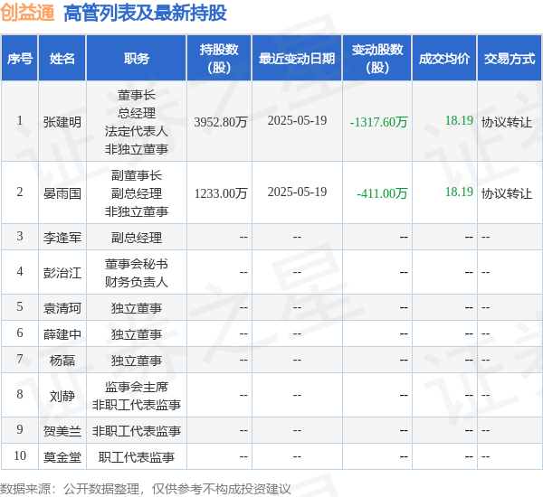543x497 pixels.
Task: Select the 职务 column header
Action: (x=137, y=58)
